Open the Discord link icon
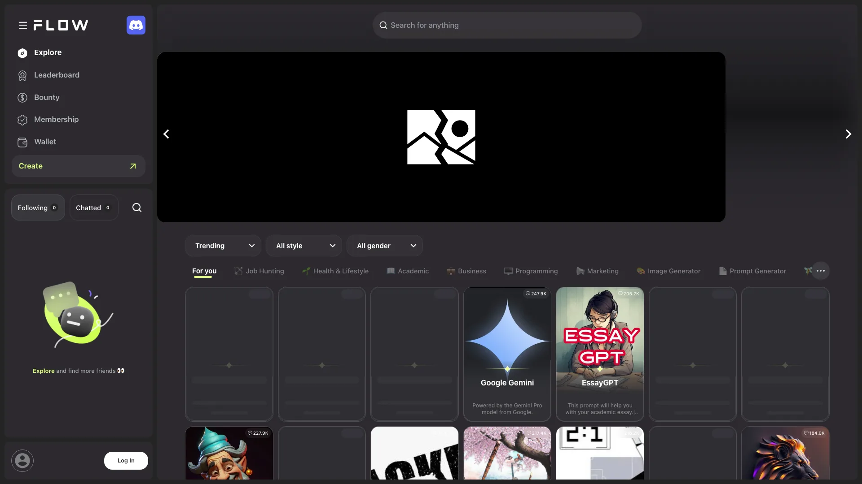This screenshot has height=484, width=862. 136,25
